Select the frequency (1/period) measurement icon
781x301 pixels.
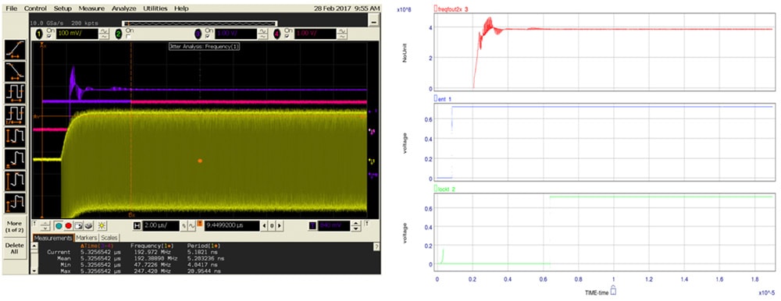pos(15,115)
